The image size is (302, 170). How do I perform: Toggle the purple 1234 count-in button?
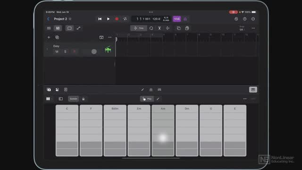(x=177, y=19)
